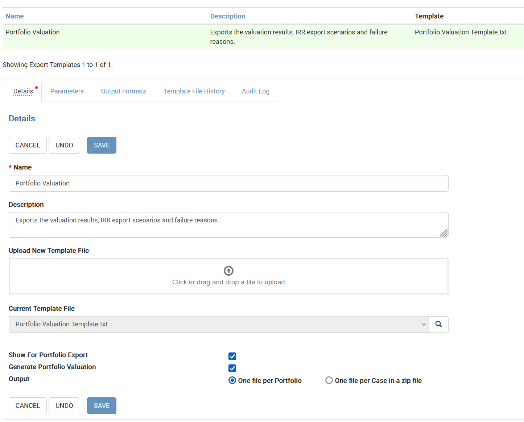Image resolution: width=524 pixels, height=422 pixels.
Task: Toggle Generate Portfolio Valuation checkbox
Action: coord(232,368)
